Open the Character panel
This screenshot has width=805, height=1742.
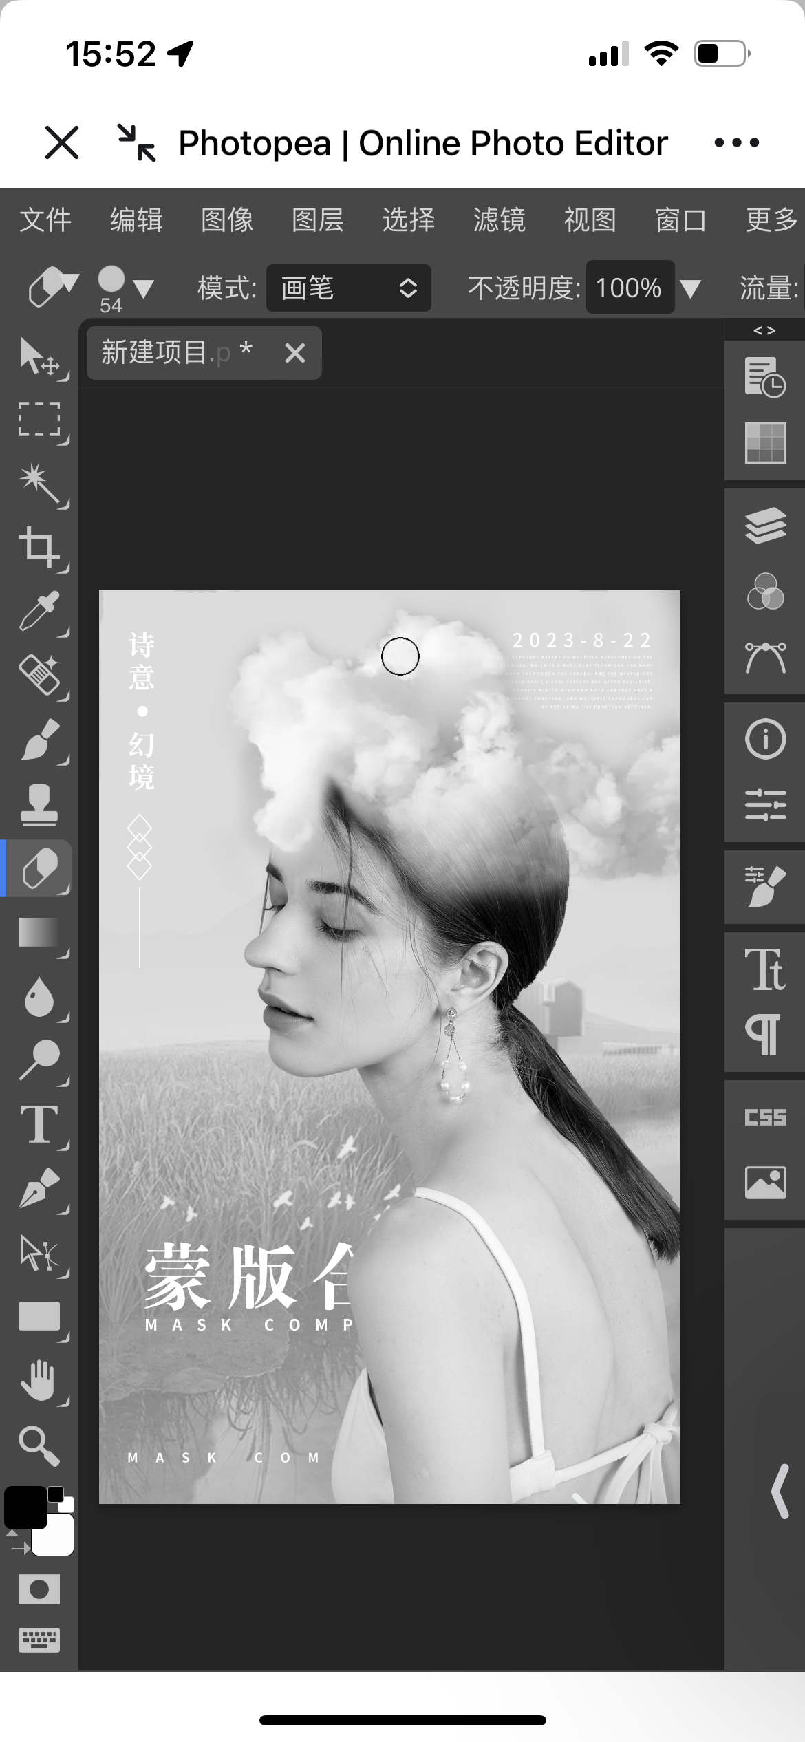tap(765, 969)
